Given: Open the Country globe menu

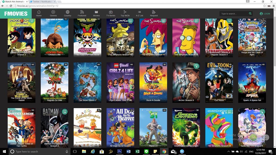Looking at the screenshot, I should tap(67, 13).
